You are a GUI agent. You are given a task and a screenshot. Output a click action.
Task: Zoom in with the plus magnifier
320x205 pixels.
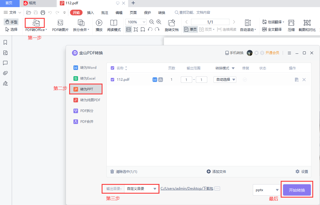coord(159,22)
